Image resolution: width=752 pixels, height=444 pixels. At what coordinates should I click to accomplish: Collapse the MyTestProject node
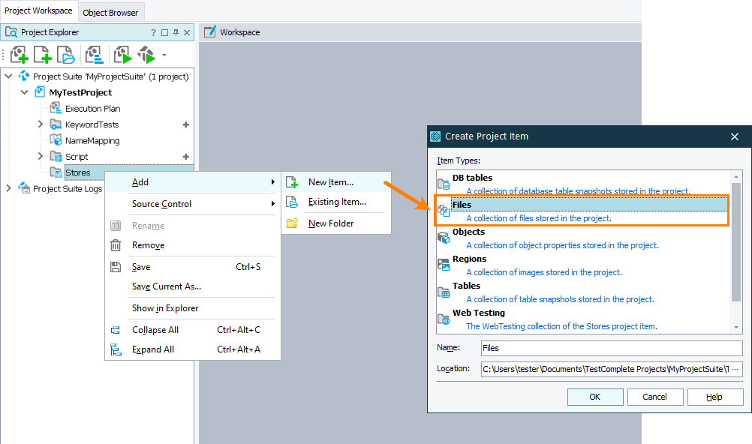[x=24, y=91]
